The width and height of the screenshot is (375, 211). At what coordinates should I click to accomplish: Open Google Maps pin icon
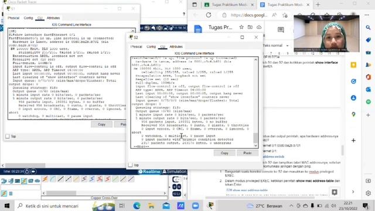pos(353,115)
